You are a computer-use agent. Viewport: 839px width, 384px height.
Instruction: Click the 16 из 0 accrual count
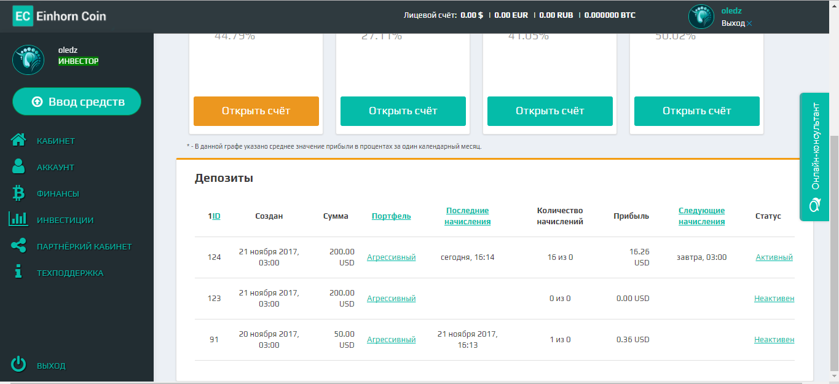pos(560,257)
